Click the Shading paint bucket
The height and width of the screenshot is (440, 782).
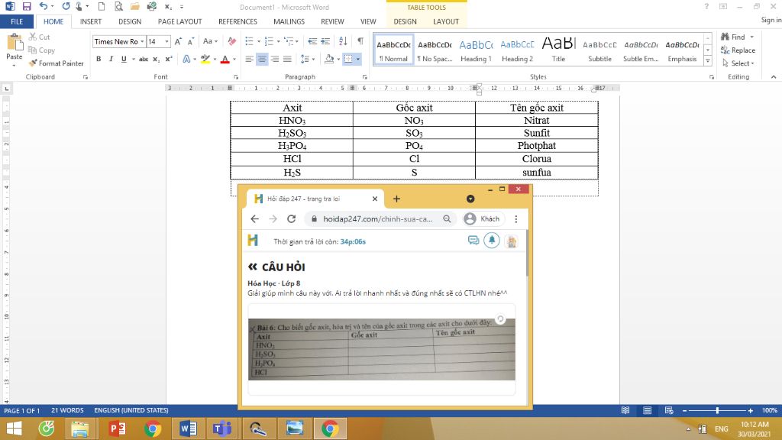(x=328, y=59)
